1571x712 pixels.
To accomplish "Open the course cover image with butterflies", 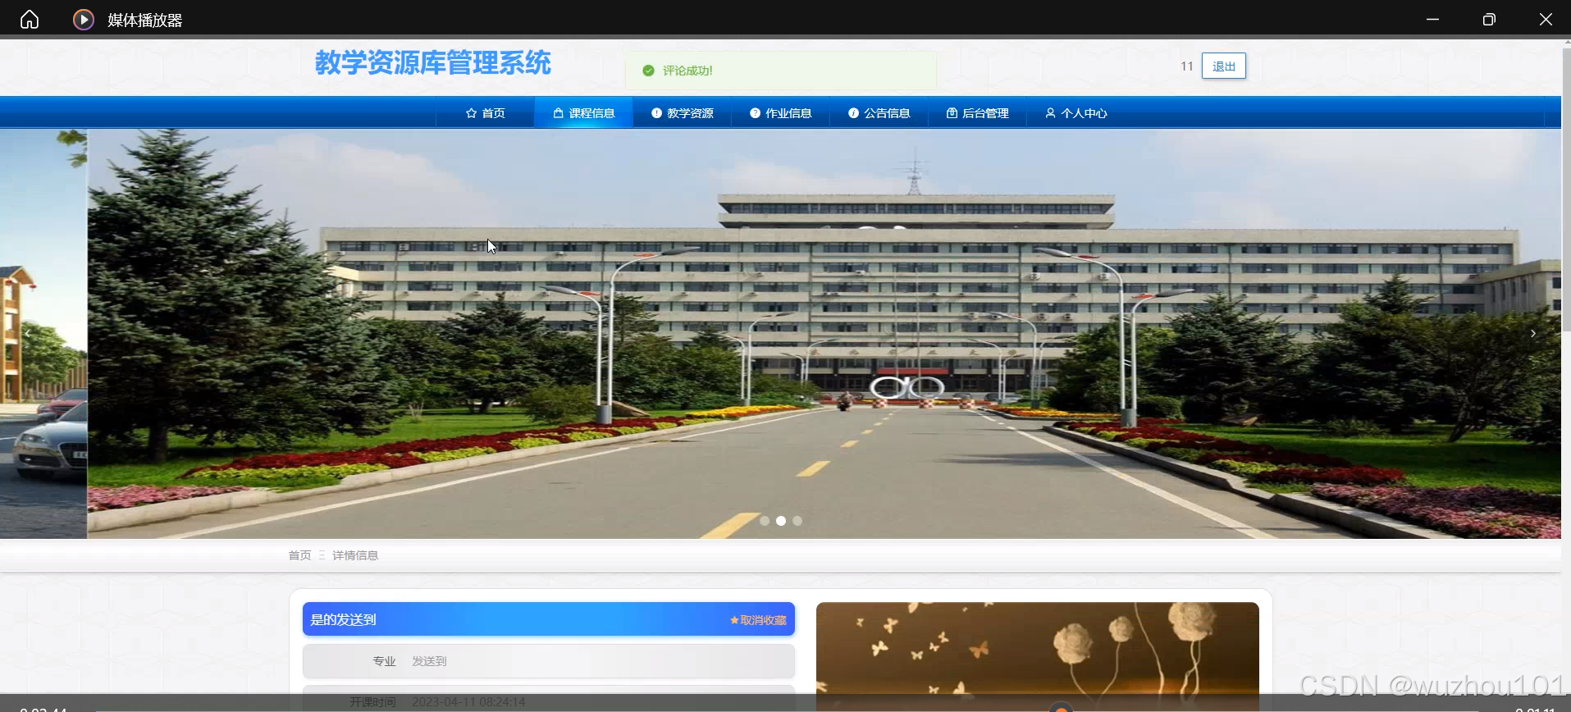I will [x=1037, y=656].
